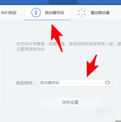
Task: Click the light blue header bar on the right
Action: 99,2
